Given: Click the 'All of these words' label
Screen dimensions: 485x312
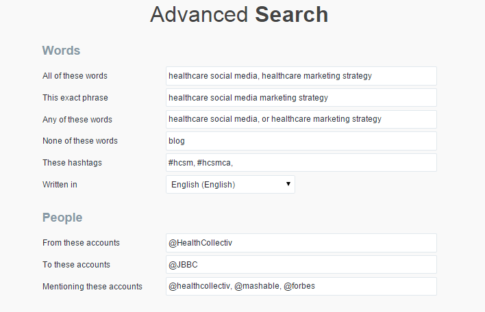Looking at the screenshot, I should point(75,76).
